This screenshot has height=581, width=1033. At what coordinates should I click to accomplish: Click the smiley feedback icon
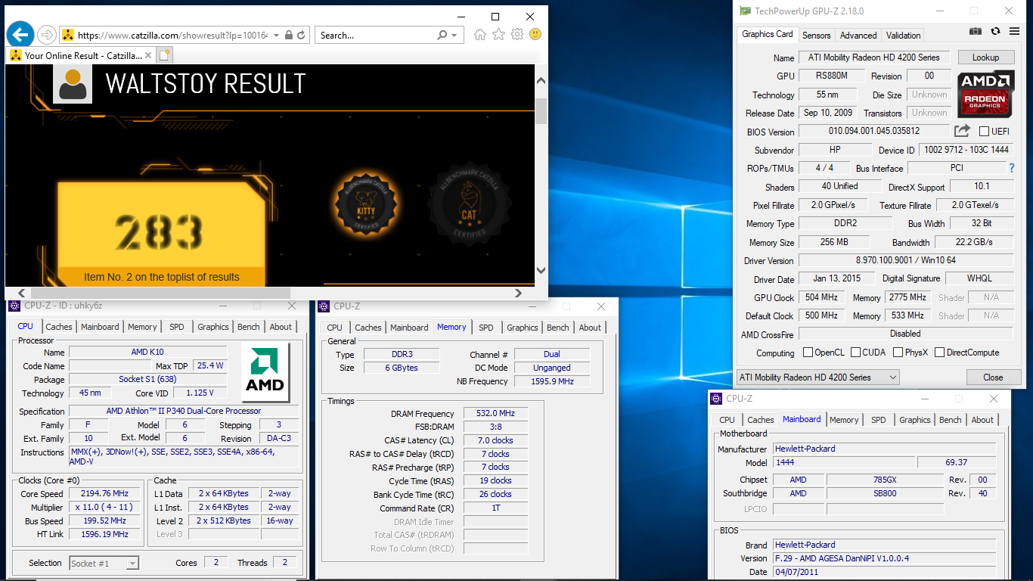point(535,34)
